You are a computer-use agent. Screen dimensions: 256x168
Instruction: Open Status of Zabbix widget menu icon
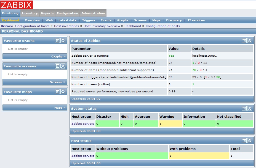click(244, 40)
